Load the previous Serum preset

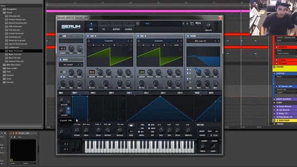[x=183, y=24]
